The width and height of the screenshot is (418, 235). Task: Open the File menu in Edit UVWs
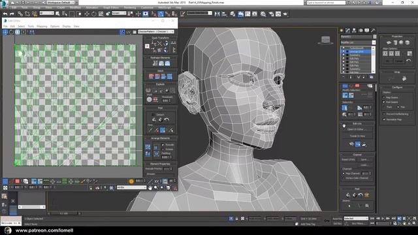click(x=5, y=26)
